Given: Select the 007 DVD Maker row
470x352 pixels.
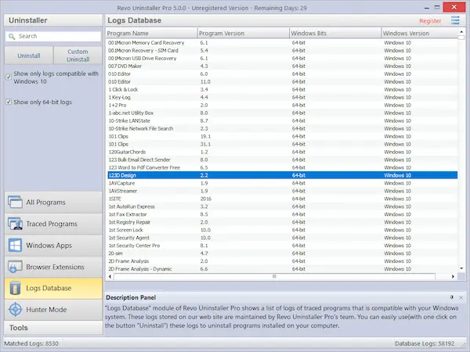Looking at the screenshot, I should 282,66.
